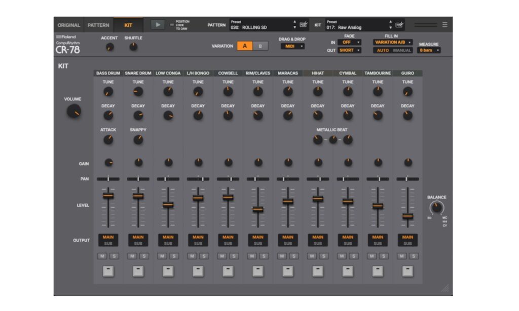519x311 pixels.
Task: Trigger the Snare Drum pad button
Action: coord(138,272)
